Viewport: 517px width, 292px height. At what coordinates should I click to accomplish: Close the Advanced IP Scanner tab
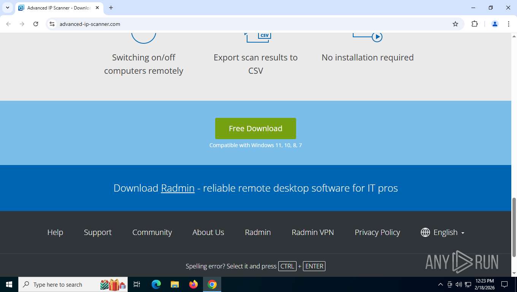pyautogui.click(x=97, y=8)
